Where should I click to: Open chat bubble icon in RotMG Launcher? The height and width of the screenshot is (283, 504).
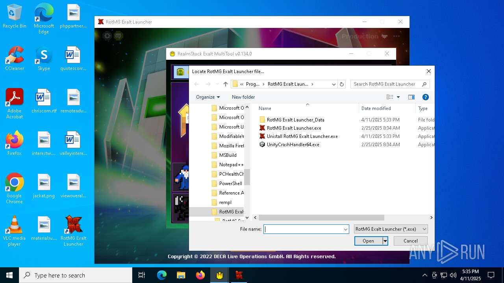(119, 36)
